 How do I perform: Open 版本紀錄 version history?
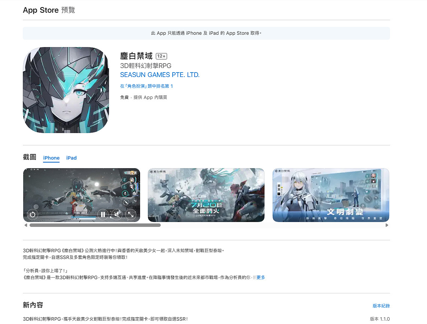click(x=381, y=306)
